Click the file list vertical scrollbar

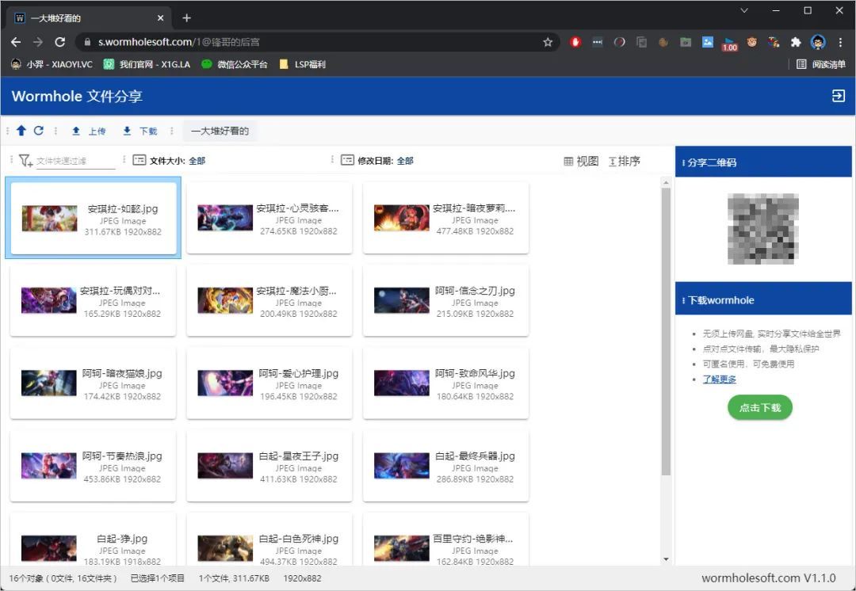[666, 333]
